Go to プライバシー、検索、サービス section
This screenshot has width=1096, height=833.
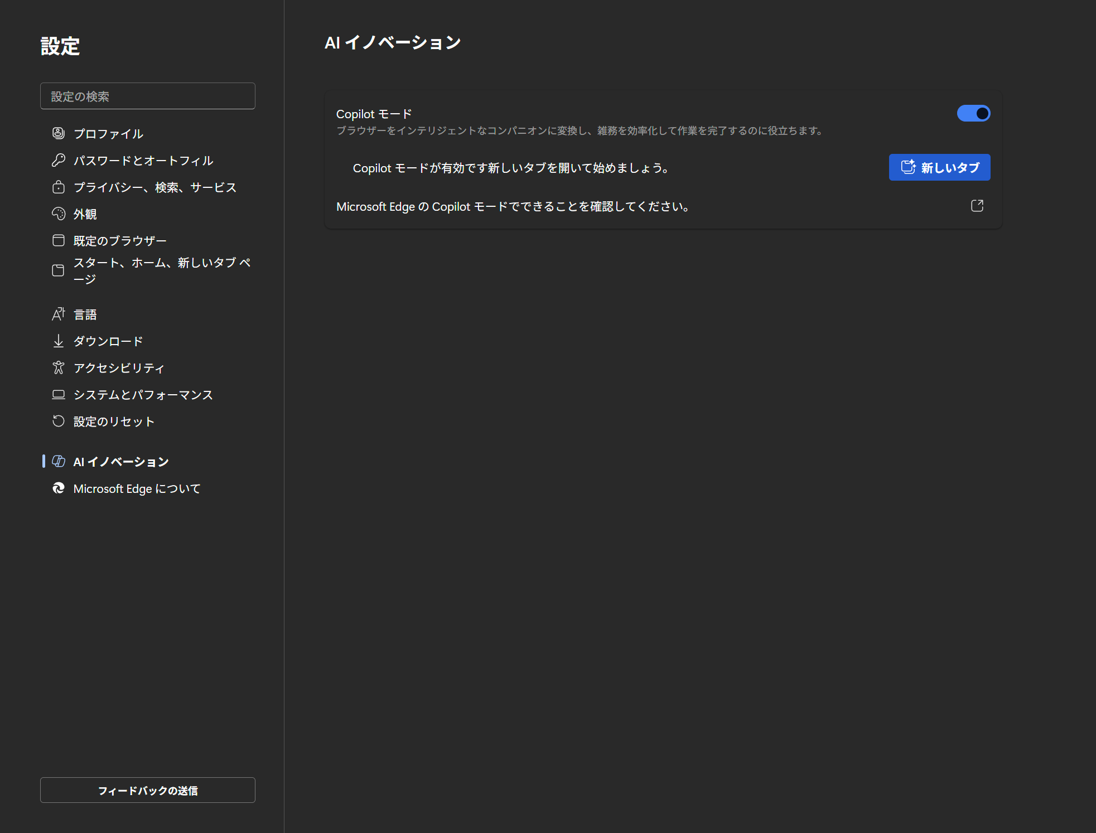point(148,187)
